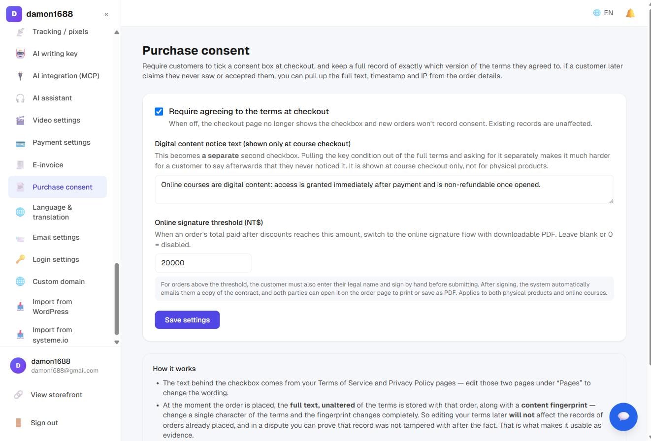Click View storefront link
Screen dimensions: 651x441
point(57,395)
